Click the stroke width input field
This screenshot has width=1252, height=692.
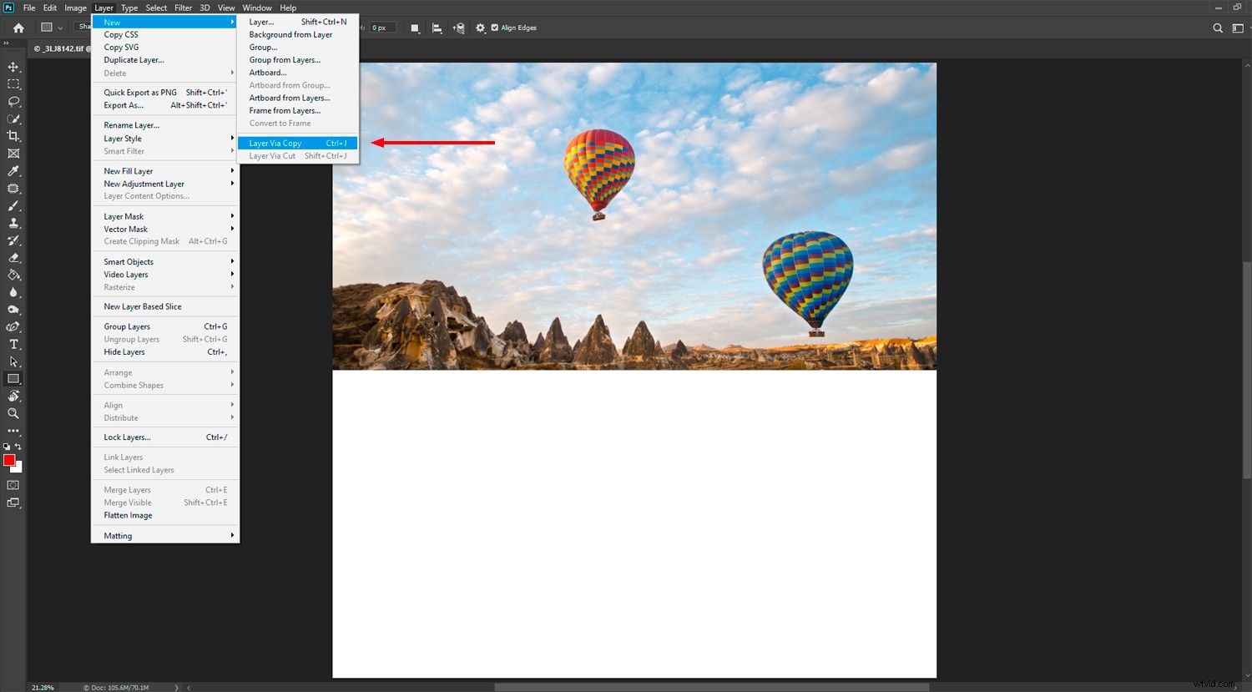[384, 27]
